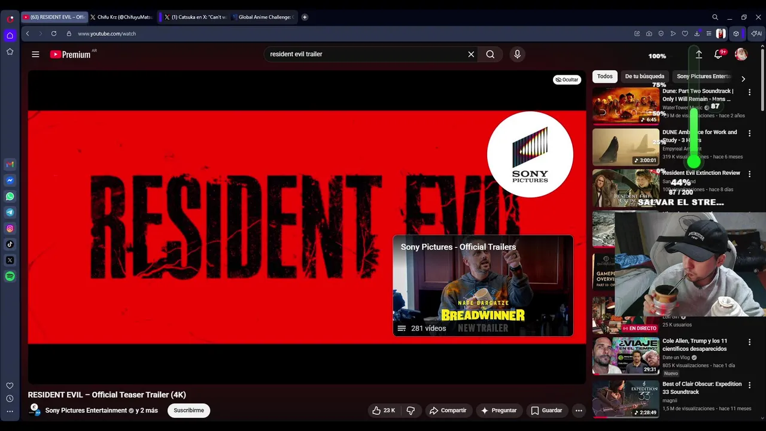Open the X panel in the sidebar
766x431 pixels.
coord(10,260)
